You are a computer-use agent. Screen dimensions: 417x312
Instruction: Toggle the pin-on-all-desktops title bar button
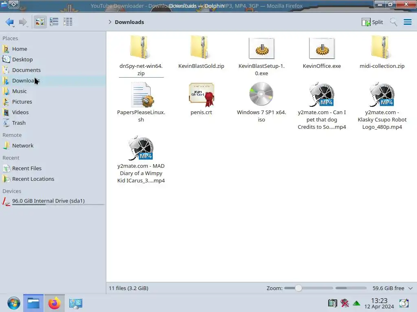click(14, 4)
